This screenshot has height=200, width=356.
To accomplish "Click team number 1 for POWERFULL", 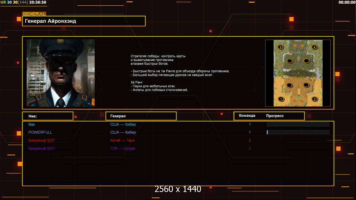I will 250,132.
